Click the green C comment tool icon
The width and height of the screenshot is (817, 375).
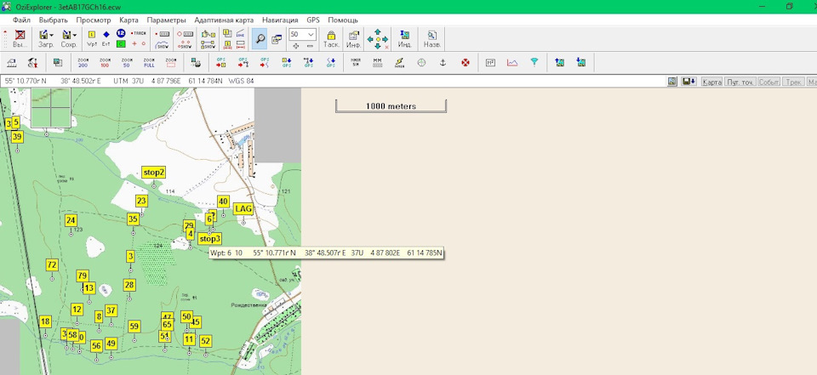(x=121, y=44)
